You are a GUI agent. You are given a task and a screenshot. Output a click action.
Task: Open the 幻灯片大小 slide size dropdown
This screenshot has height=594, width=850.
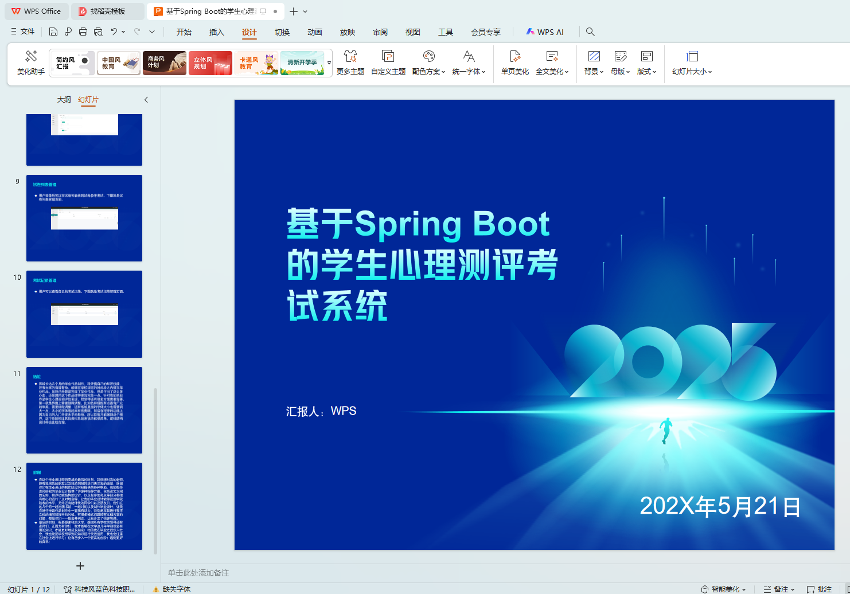(692, 62)
